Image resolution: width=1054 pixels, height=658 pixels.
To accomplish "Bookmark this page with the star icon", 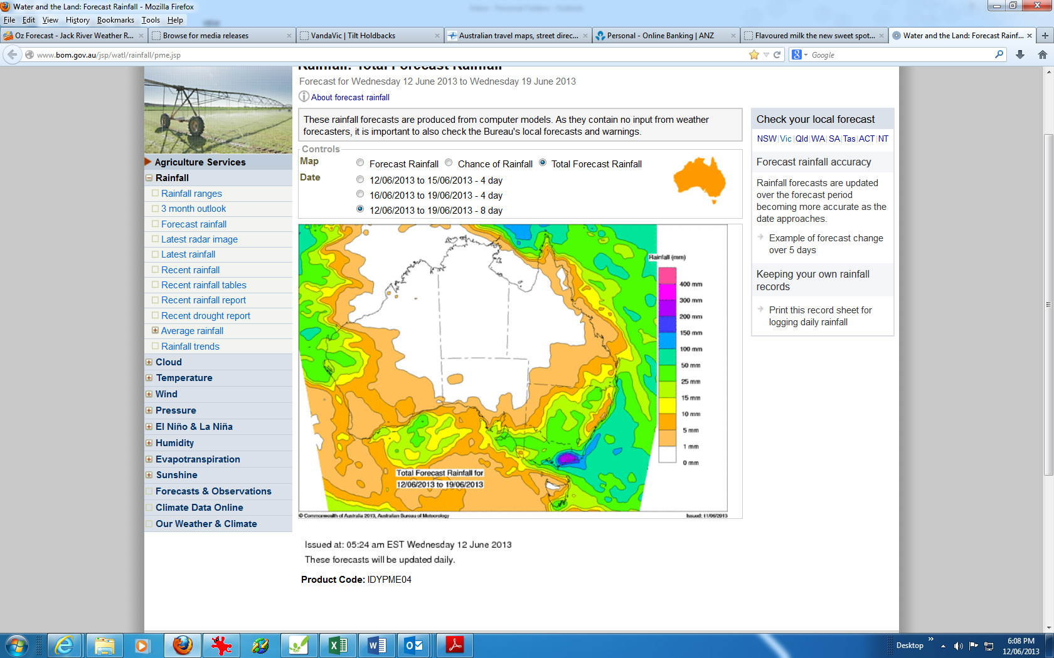I will (753, 55).
